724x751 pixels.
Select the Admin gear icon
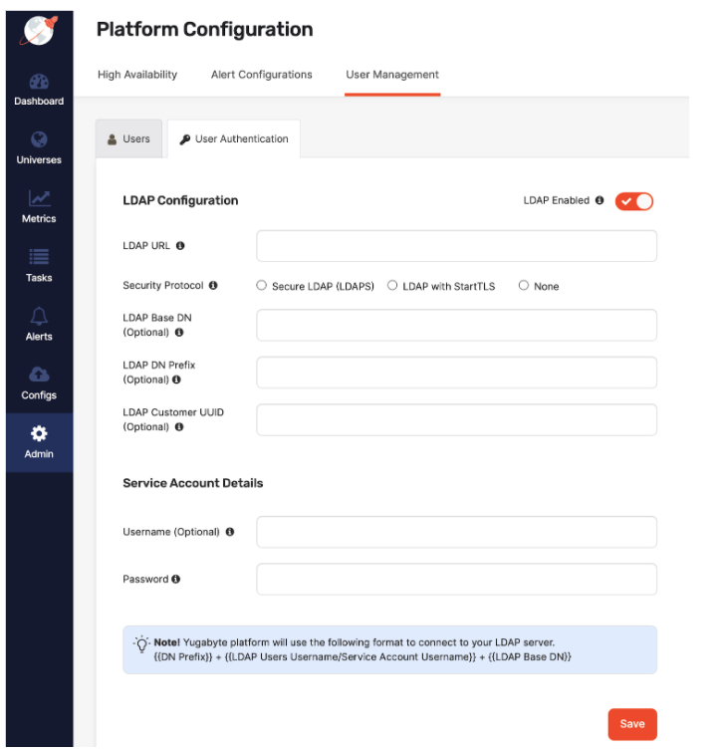pos(39,434)
